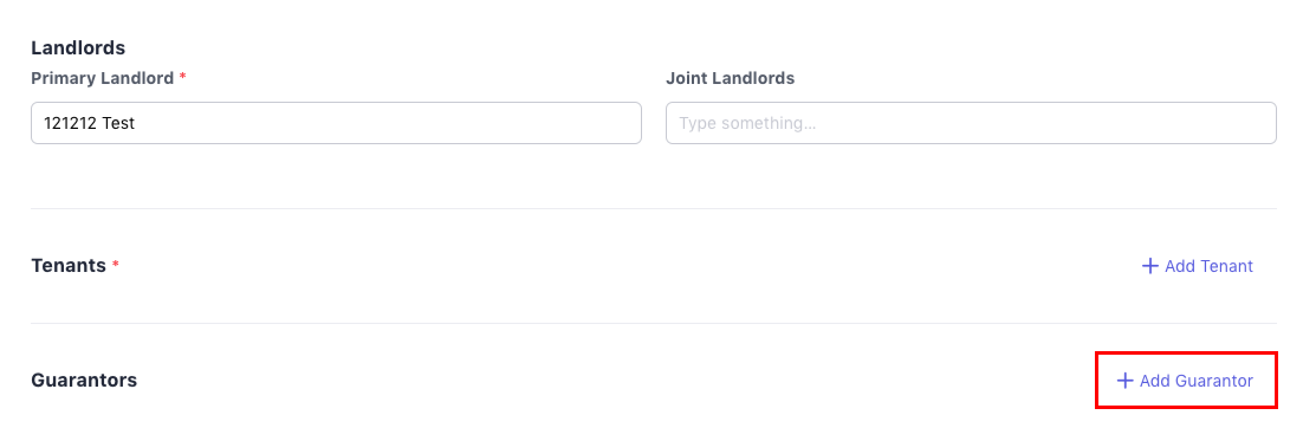Select the Guarantors section heading
1303x428 pixels.
tap(84, 380)
